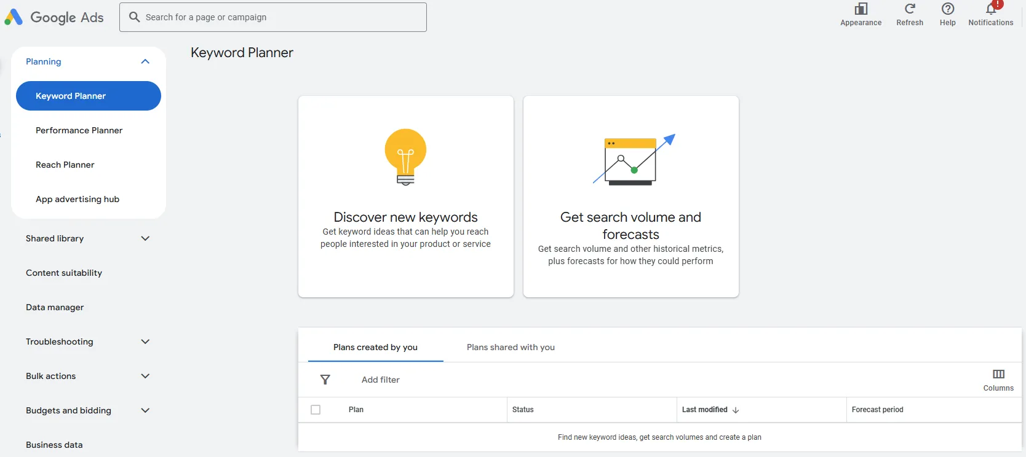
Task: Open Content suitability page
Action: pos(64,273)
